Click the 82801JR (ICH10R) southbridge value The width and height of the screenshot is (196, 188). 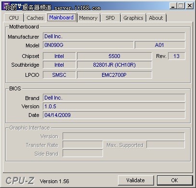click(114, 65)
